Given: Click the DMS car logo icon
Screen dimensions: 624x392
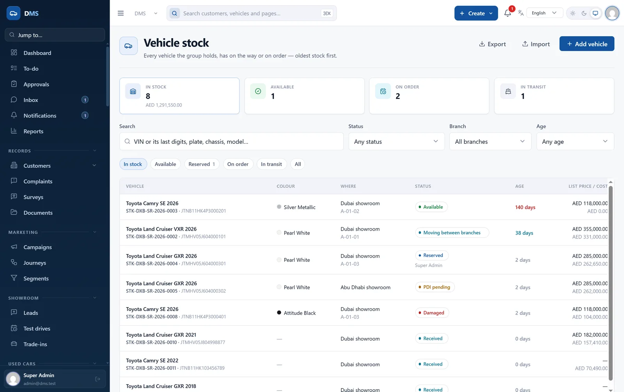Looking at the screenshot, I should [x=13, y=13].
